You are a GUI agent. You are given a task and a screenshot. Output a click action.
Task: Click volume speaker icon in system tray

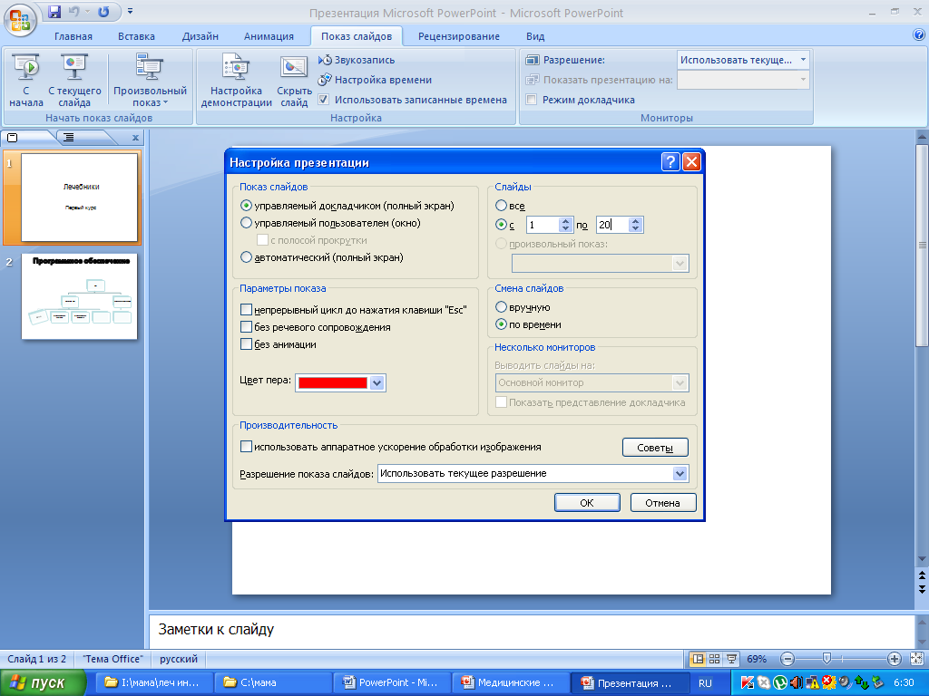click(x=797, y=683)
